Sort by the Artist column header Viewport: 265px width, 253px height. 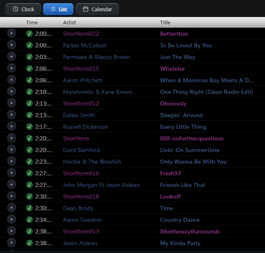tap(69, 22)
